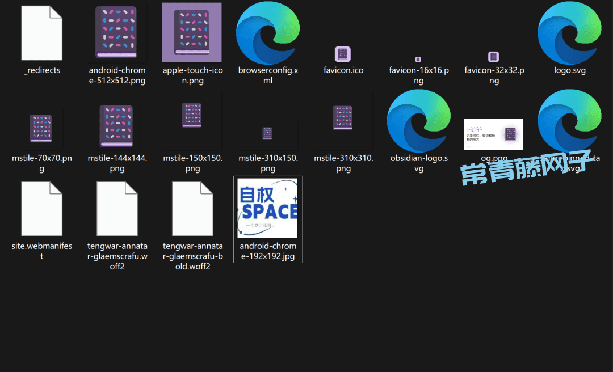This screenshot has height=372, width=613.
Task: Click the file name "site.webmanifest"
Action: click(42, 251)
